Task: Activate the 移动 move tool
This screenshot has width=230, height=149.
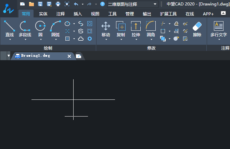Action: pos(106,29)
